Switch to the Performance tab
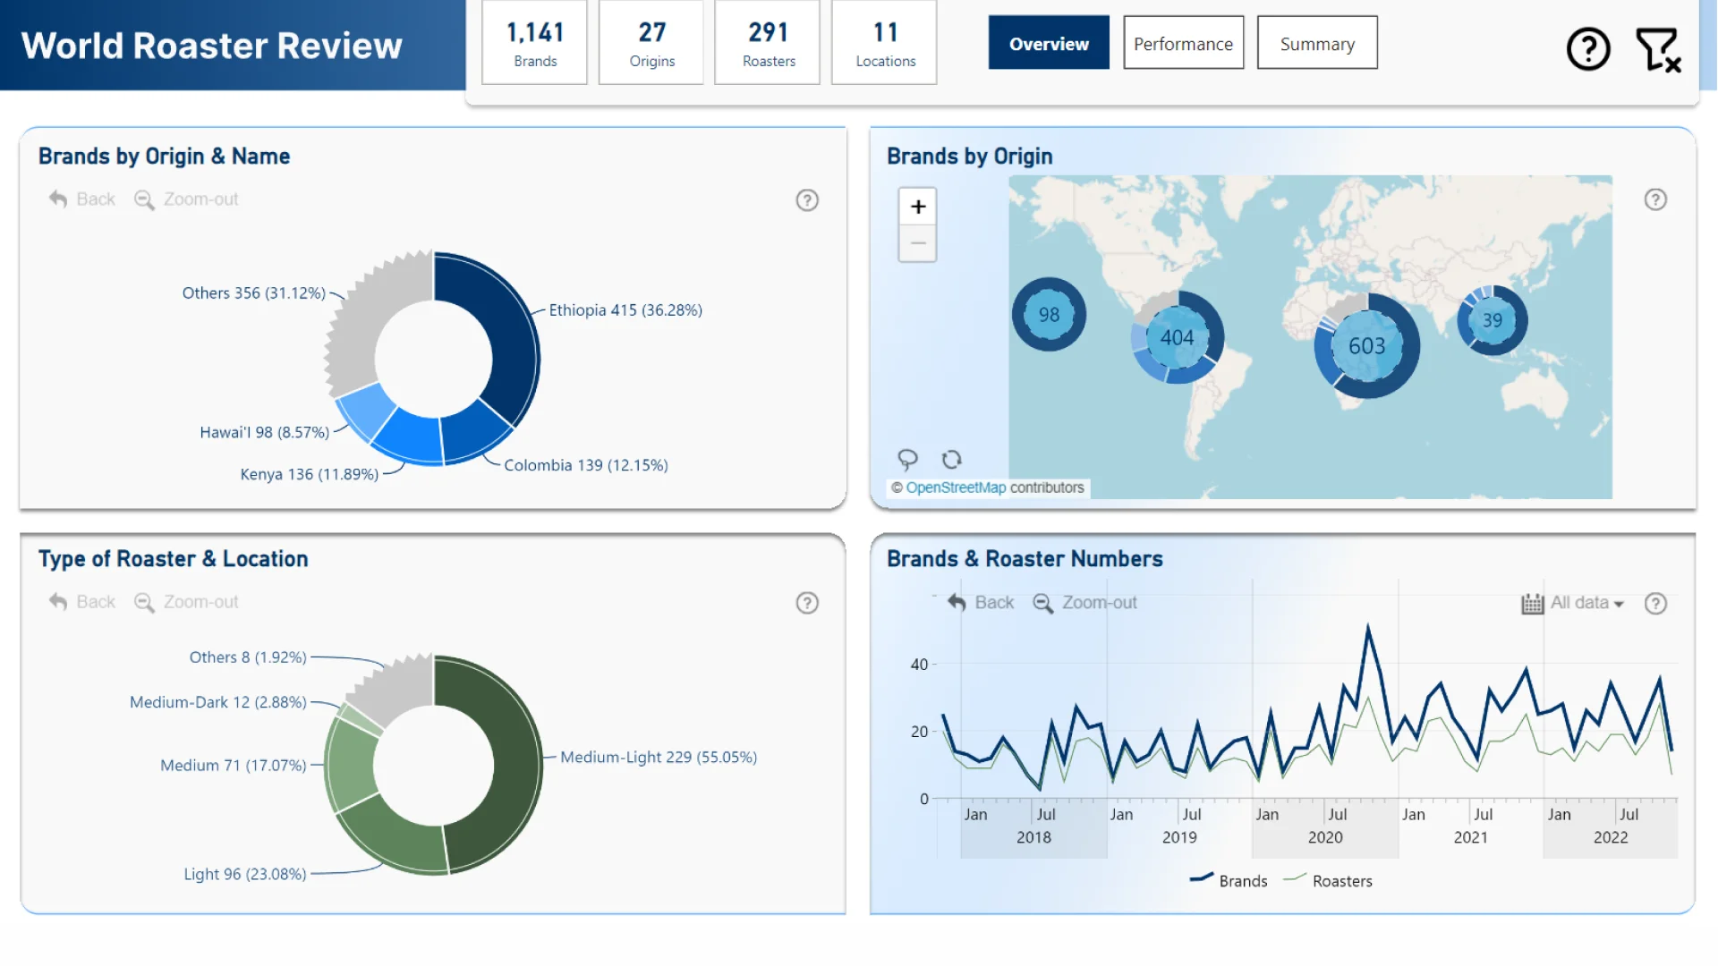Image resolution: width=1718 pixels, height=966 pixels. (x=1183, y=43)
